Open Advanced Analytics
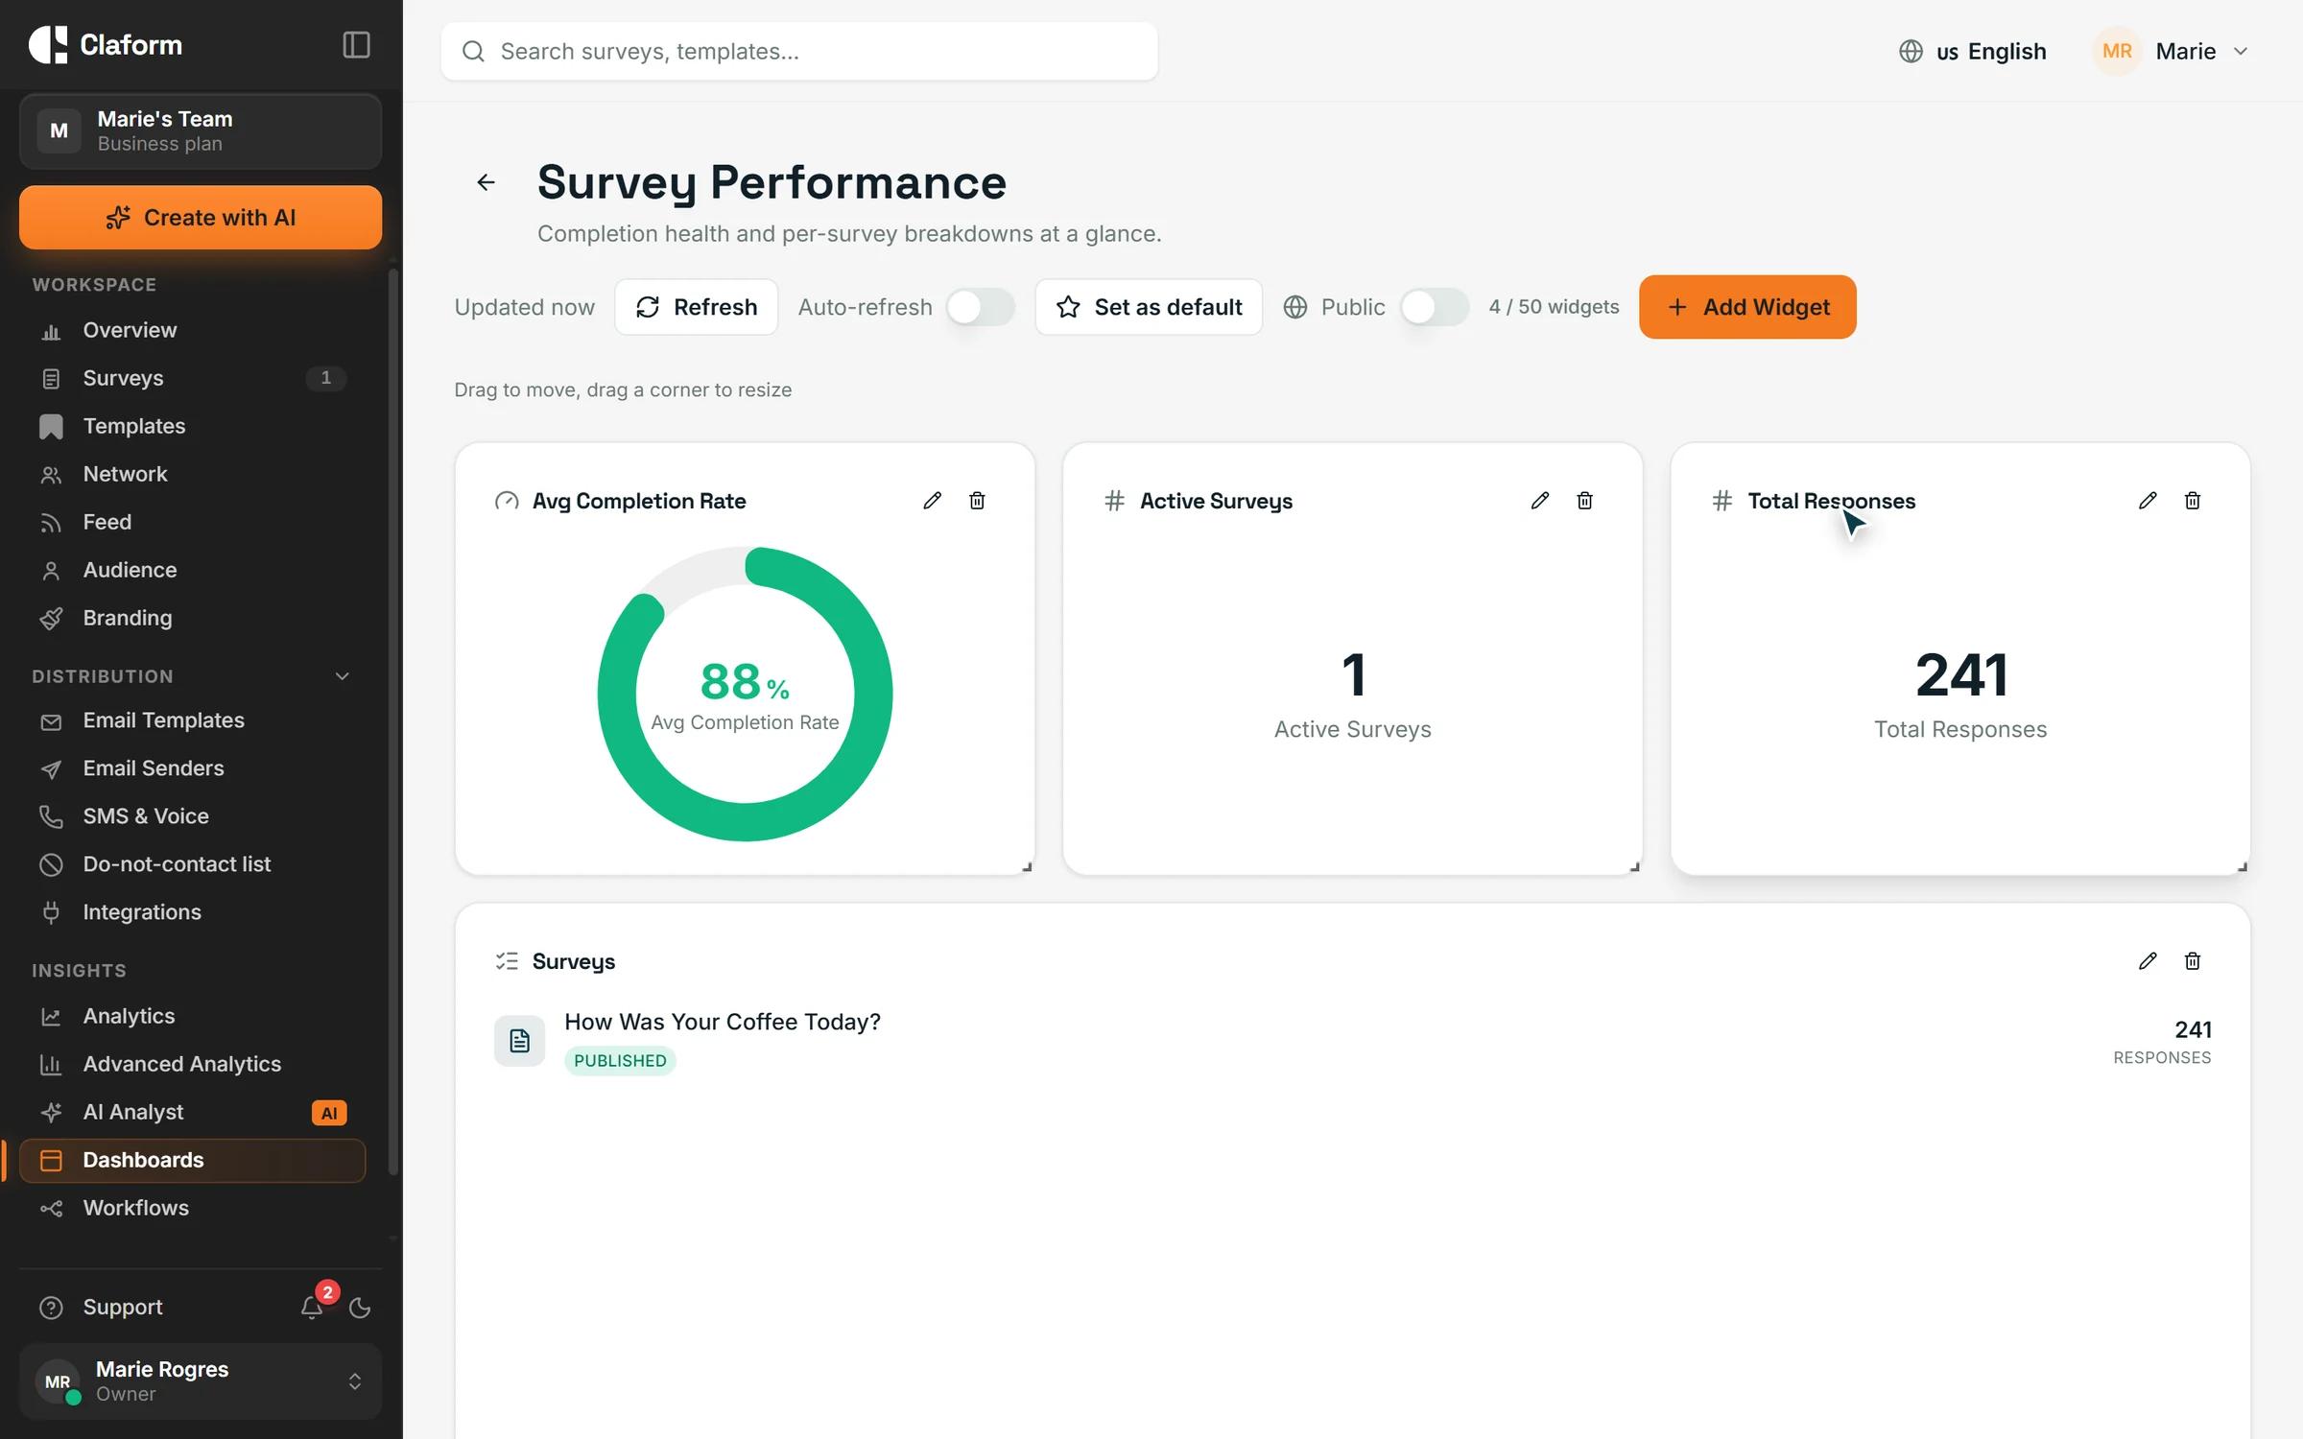 point(192,1064)
